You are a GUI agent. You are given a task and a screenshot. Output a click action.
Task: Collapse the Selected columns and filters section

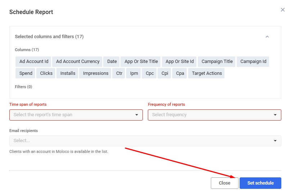(267, 37)
